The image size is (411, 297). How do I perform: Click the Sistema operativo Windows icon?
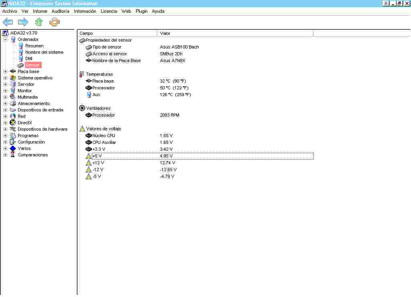(13, 78)
